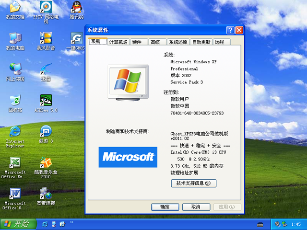Open the 我的文档 desktop folder icon
Screen dimensions: 307x230
pyautogui.click(x=15, y=10)
